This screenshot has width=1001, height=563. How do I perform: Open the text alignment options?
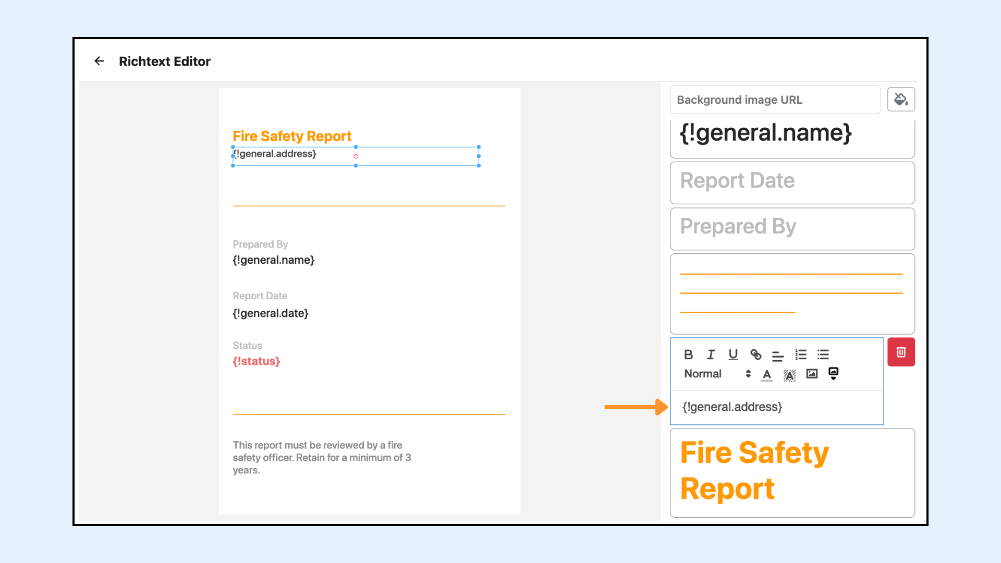click(x=778, y=356)
